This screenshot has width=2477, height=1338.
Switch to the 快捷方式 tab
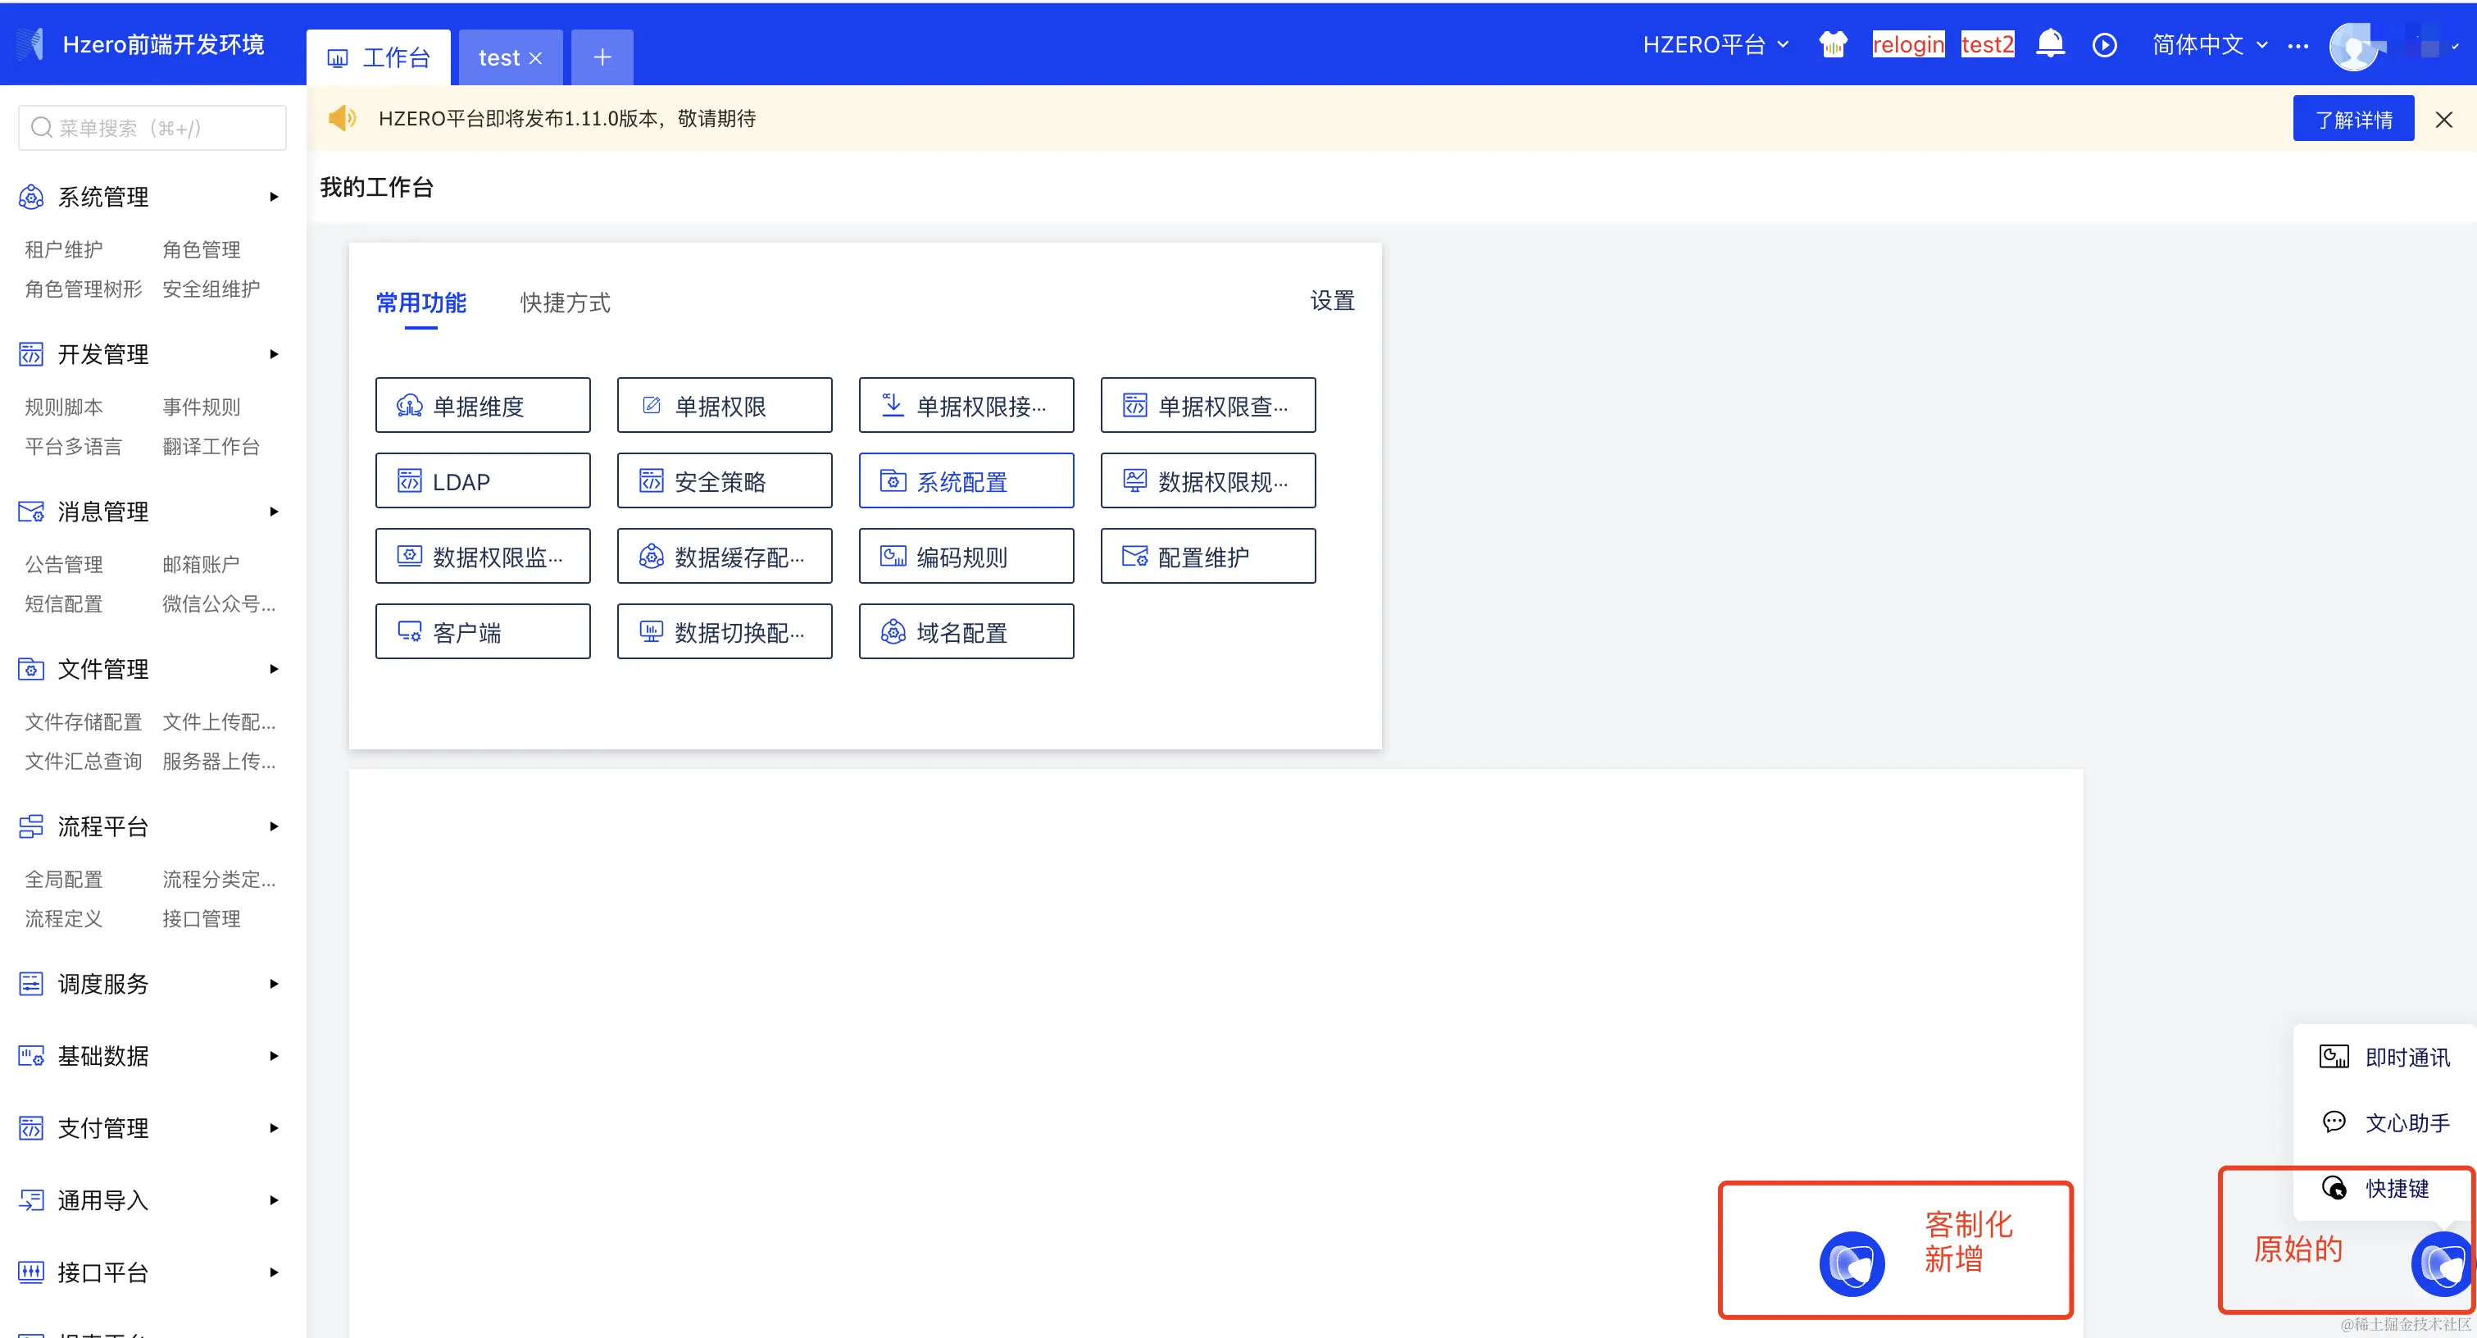565,303
